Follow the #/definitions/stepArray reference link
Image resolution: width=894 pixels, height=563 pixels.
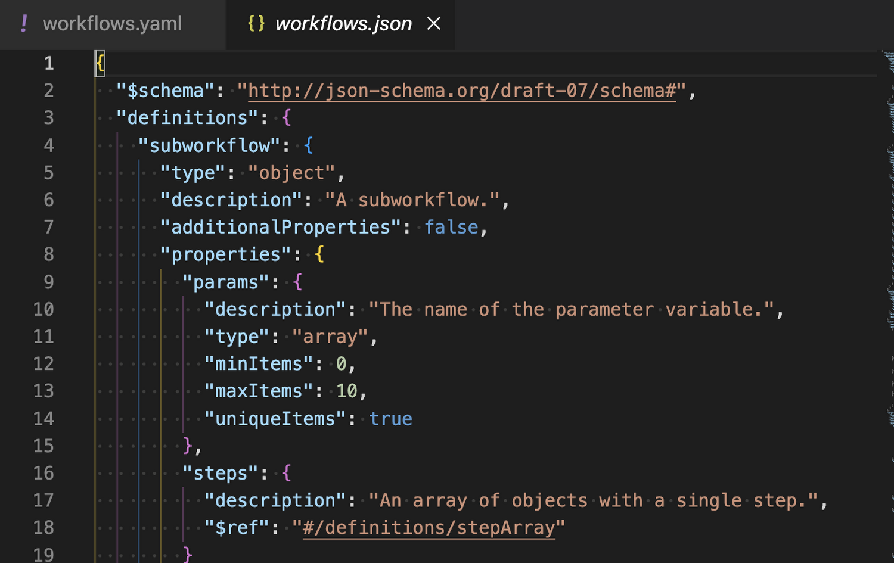tap(429, 528)
